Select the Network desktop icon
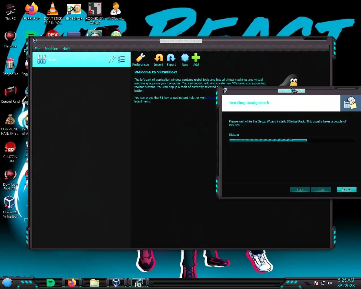This screenshot has width=361, height=289. [10, 40]
